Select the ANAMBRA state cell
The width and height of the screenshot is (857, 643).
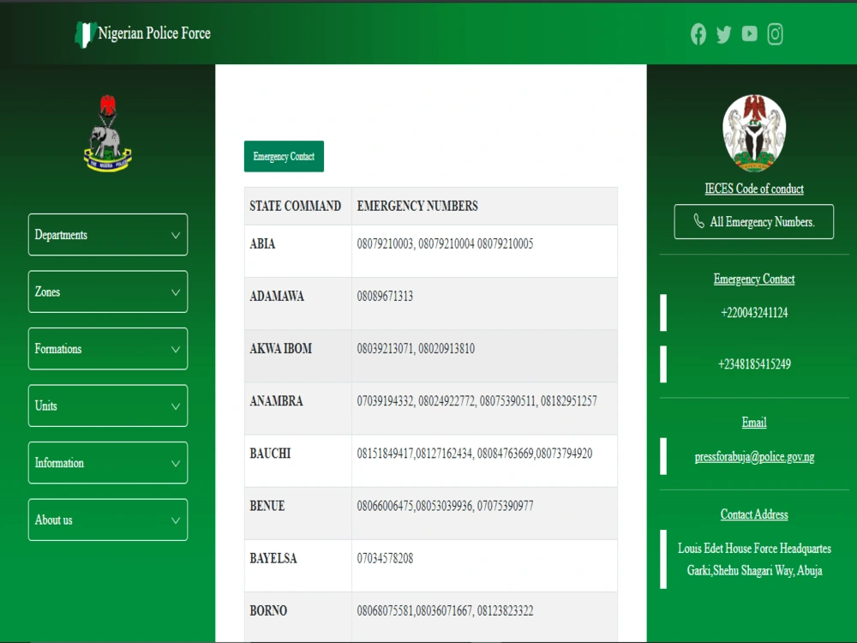point(298,408)
